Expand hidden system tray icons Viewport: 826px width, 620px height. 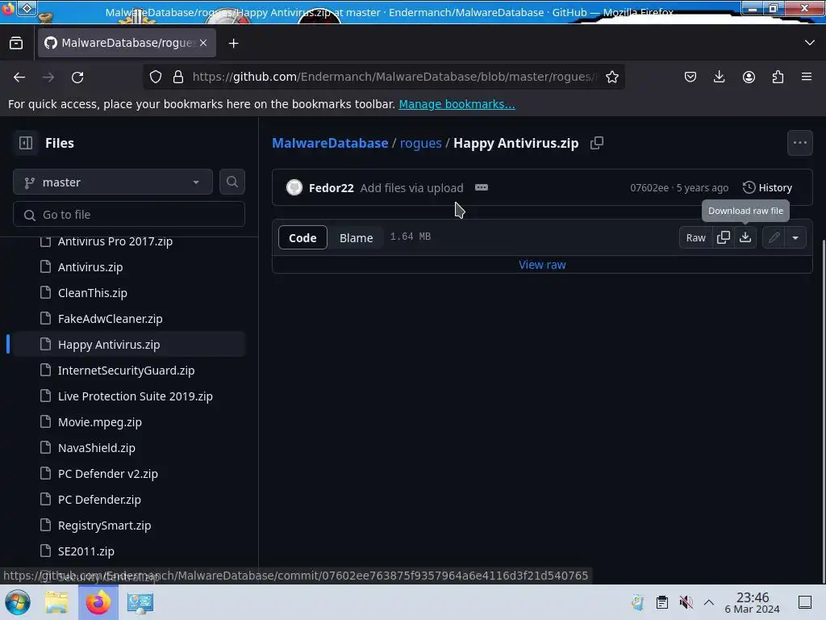709,602
